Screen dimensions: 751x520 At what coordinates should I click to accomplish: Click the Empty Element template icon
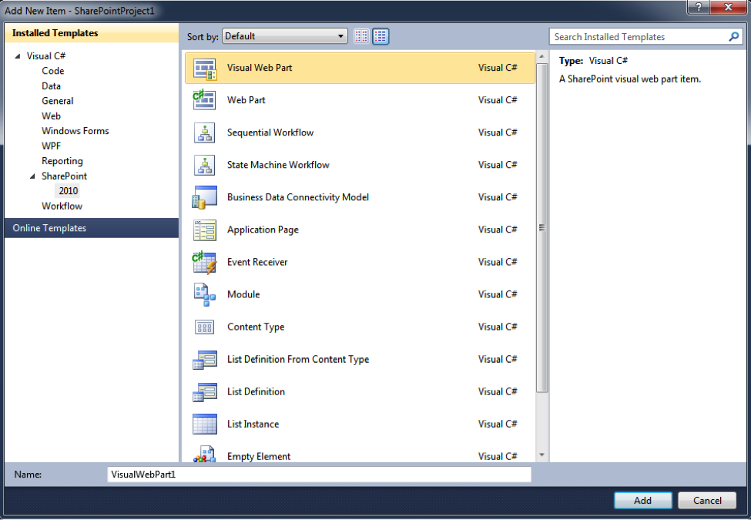click(x=205, y=454)
